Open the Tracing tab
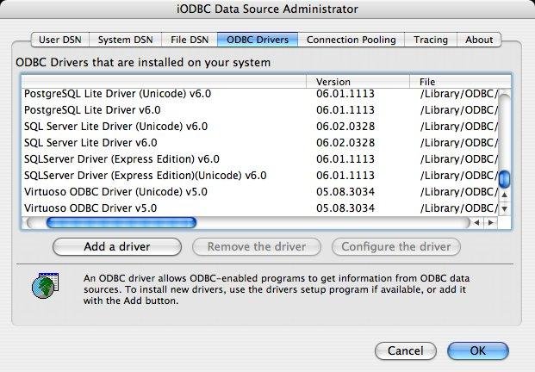This screenshot has height=372, width=535. [x=430, y=40]
